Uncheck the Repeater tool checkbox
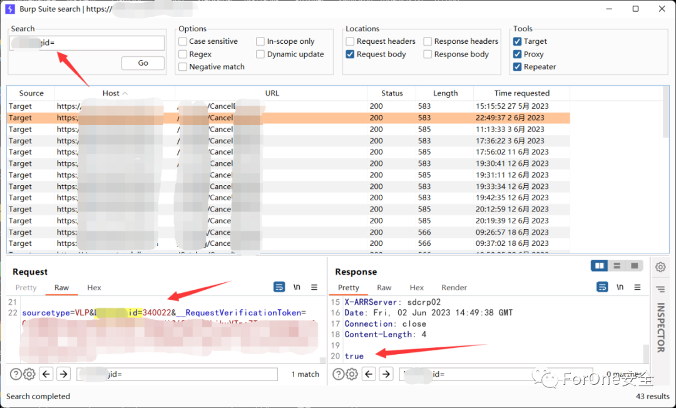 tap(518, 67)
